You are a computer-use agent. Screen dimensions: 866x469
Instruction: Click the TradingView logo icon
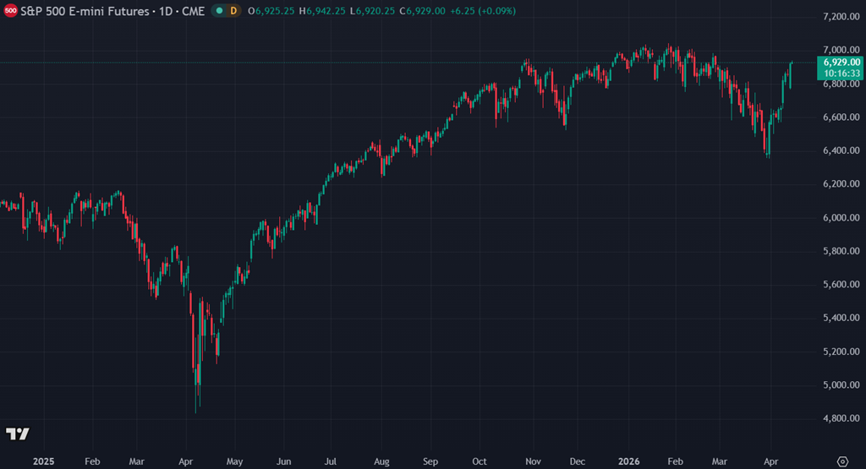[17, 434]
